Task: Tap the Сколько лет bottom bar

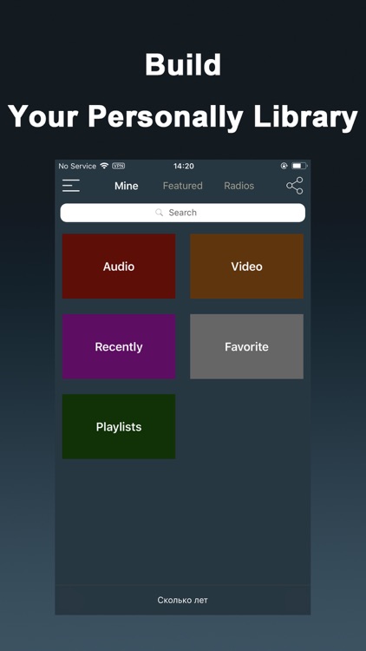Action: [x=183, y=600]
